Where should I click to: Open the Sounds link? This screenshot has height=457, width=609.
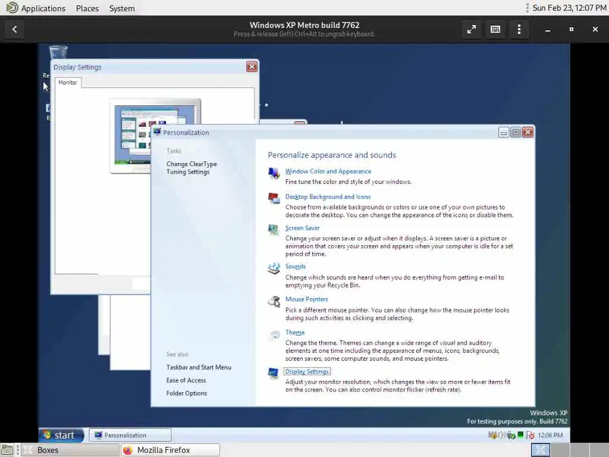pyautogui.click(x=295, y=266)
